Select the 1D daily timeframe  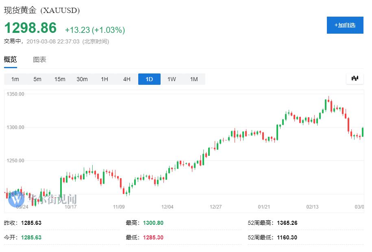[x=149, y=79]
